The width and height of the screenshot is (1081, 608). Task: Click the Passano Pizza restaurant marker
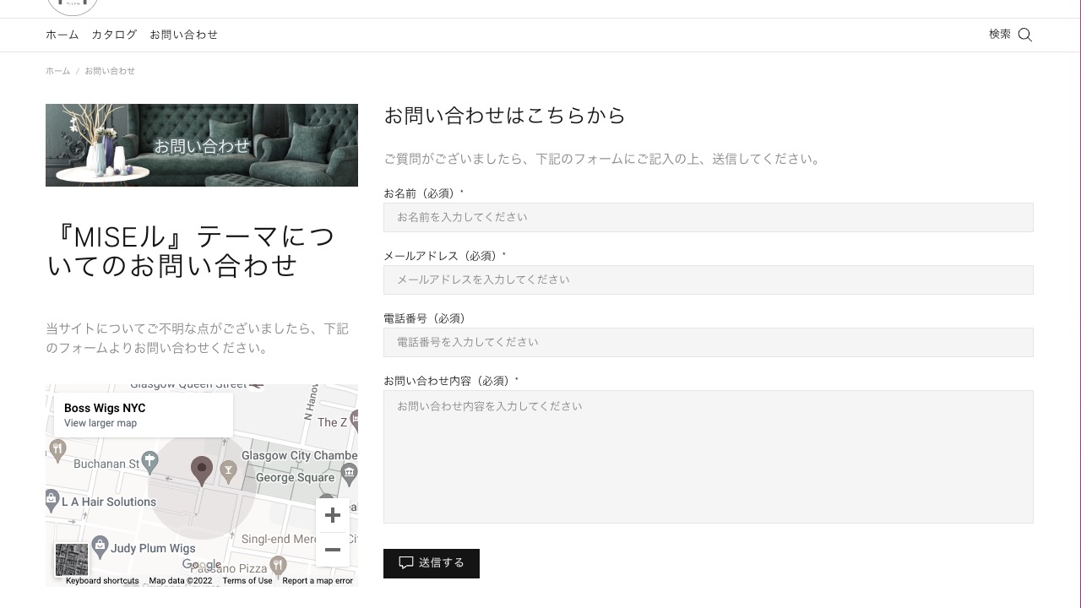click(278, 566)
